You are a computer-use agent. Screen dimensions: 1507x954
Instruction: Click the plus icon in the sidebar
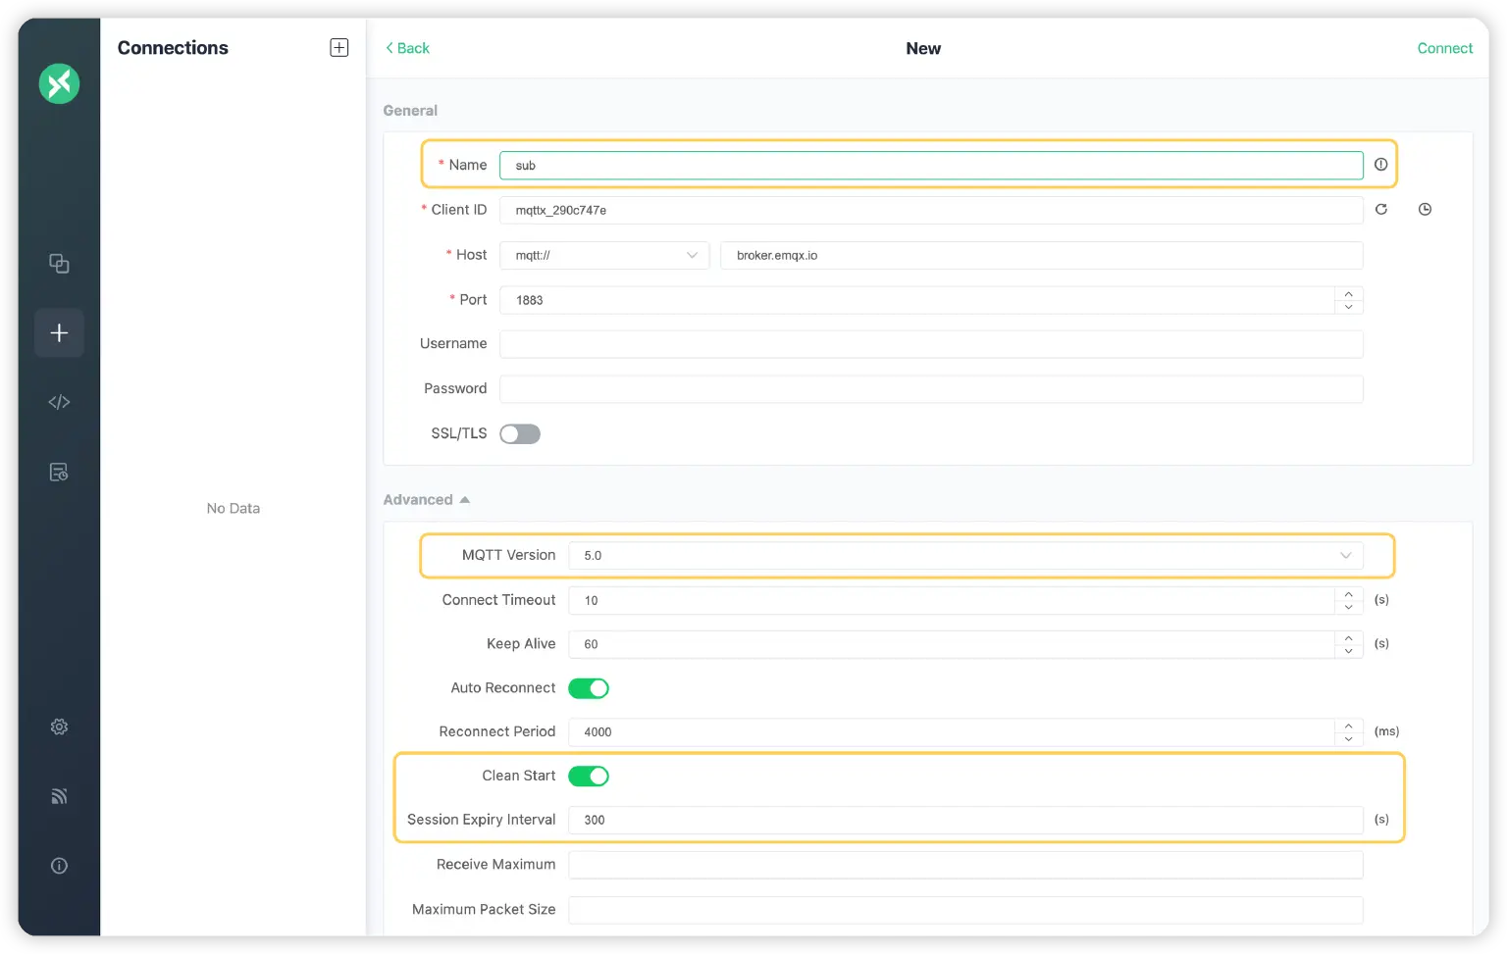coord(59,333)
